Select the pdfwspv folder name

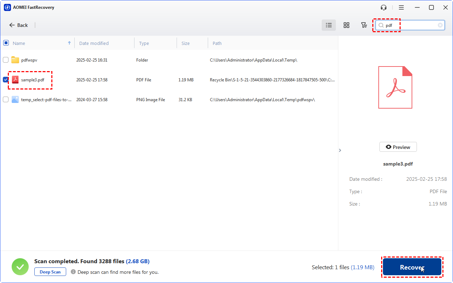point(29,60)
